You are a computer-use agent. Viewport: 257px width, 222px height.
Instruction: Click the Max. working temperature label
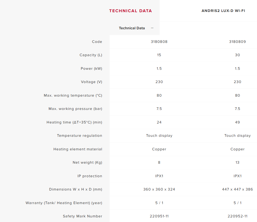(73, 96)
